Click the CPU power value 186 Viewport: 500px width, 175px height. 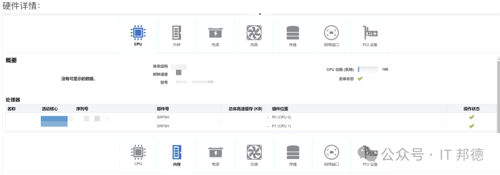[385, 69]
